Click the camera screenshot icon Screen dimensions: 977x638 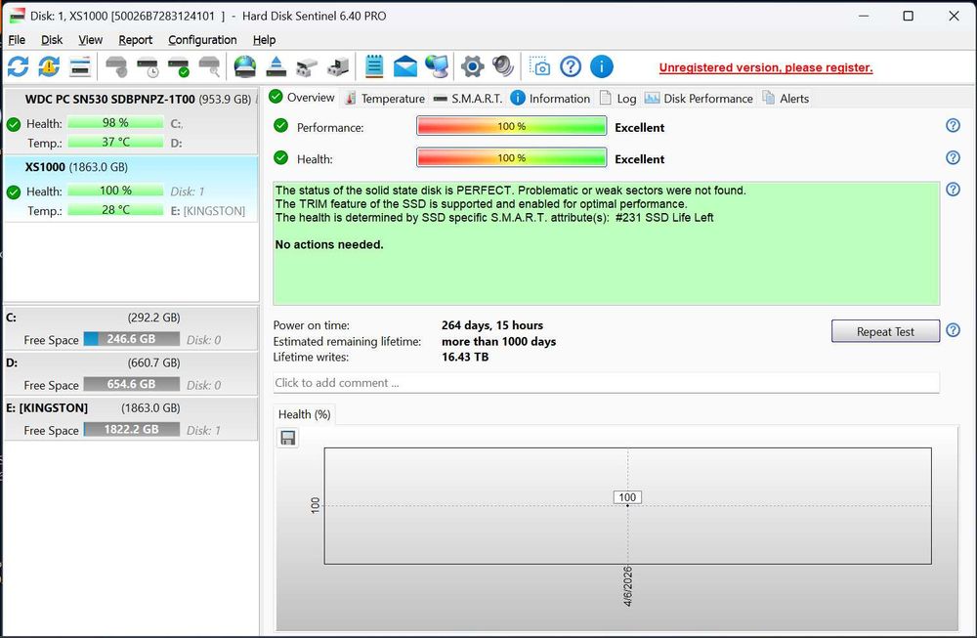[x=539, y=66]
